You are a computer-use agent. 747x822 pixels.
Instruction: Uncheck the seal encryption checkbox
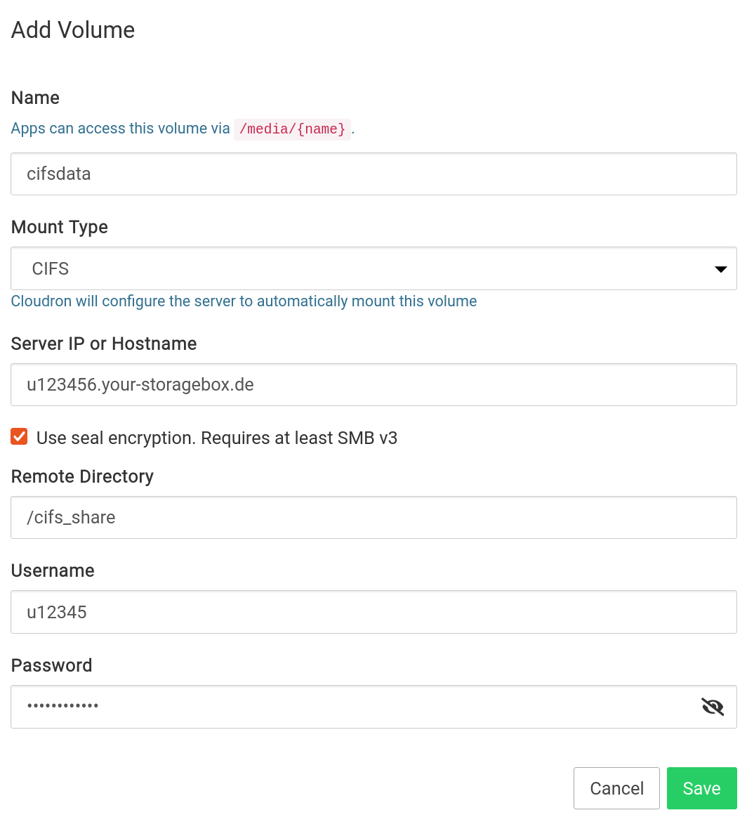click(x=20, y=437)
